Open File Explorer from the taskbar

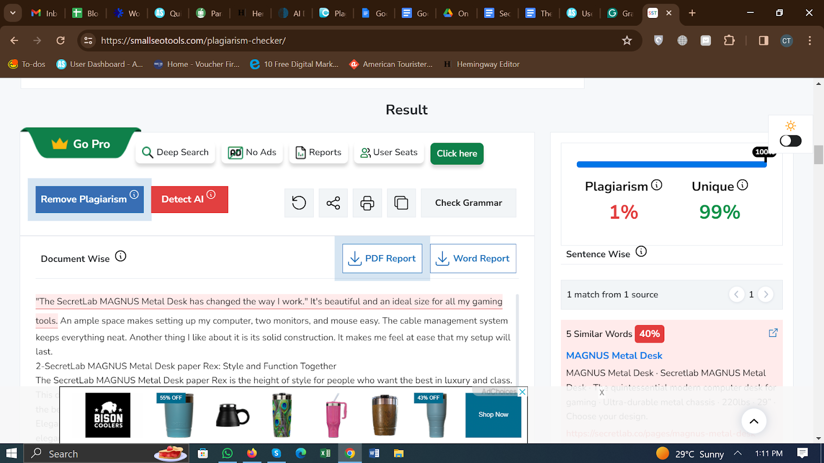pos(399,453)
